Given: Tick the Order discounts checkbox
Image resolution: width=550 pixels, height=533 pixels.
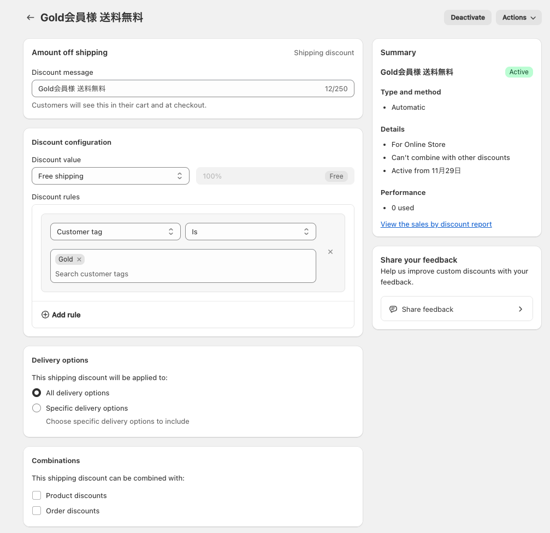Looking at the screenshot, I should click(37, 511).
